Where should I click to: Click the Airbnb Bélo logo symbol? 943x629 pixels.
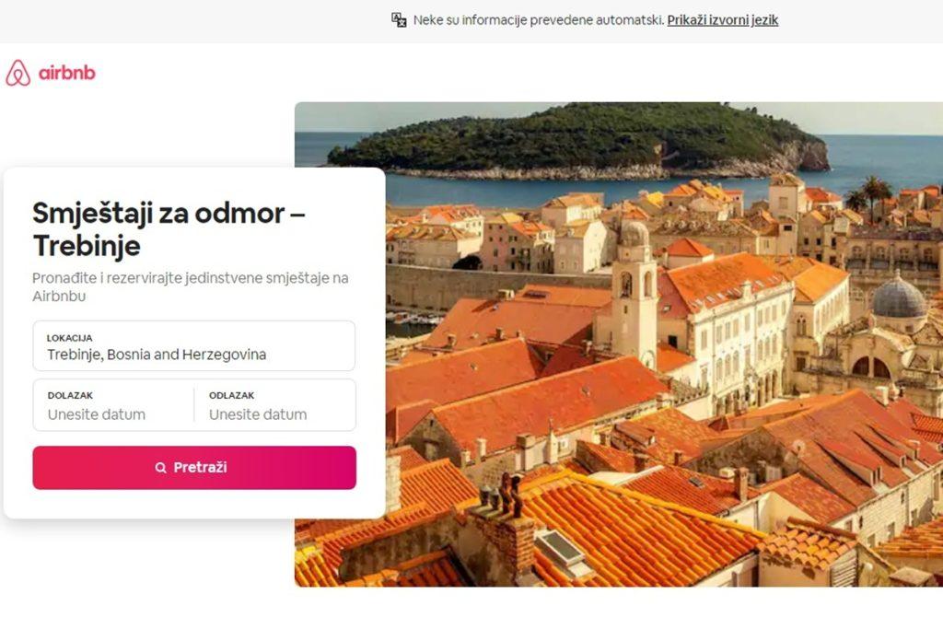[18, 73]
